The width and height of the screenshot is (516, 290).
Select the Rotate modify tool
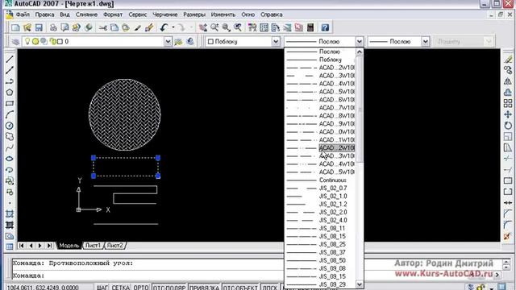coord(508,126)
